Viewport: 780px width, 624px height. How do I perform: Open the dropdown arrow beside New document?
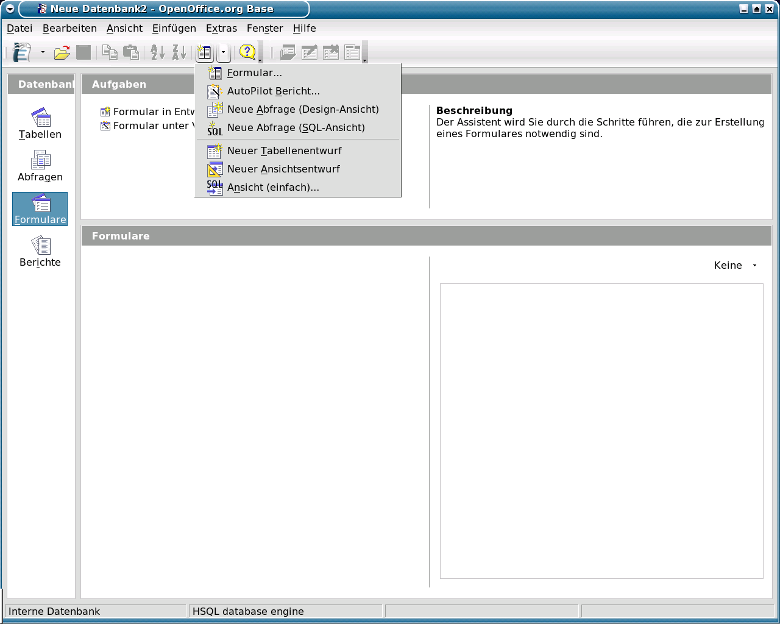click(43, 52)
